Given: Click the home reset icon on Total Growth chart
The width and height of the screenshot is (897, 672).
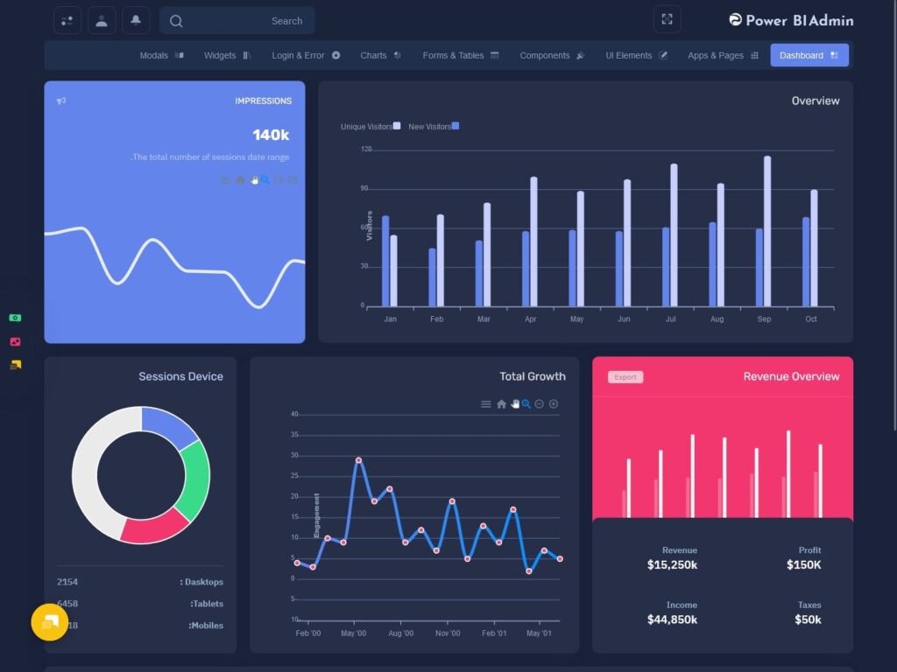Looking at the screenshot, I should coord(499,403).
